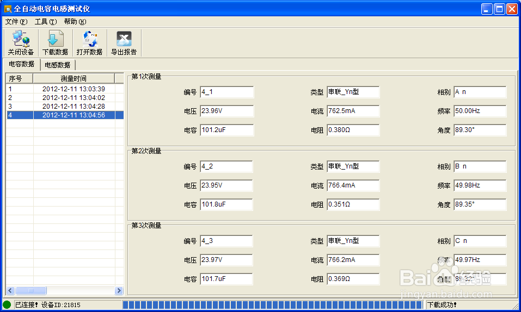Click the third measurement's 类型 field
The width and height of the screenshot is (521, 312).
click(353, 241)
